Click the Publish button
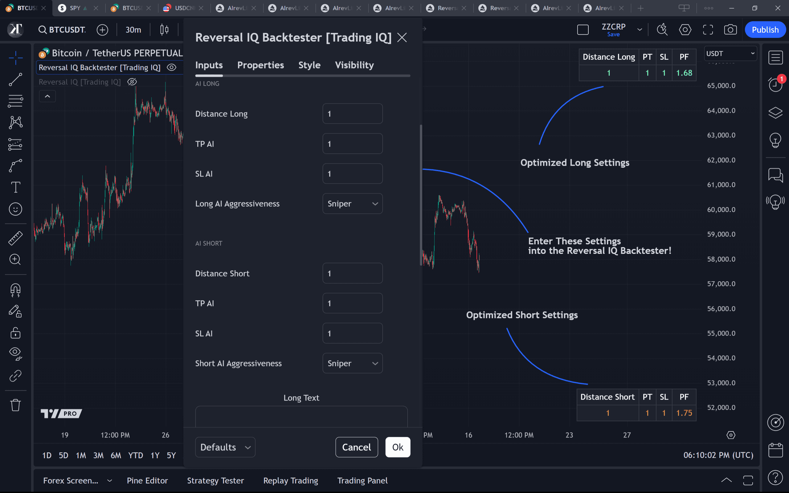Image resolution: width=789 pixels, height=493 pixels. click(x=765, y=30)
